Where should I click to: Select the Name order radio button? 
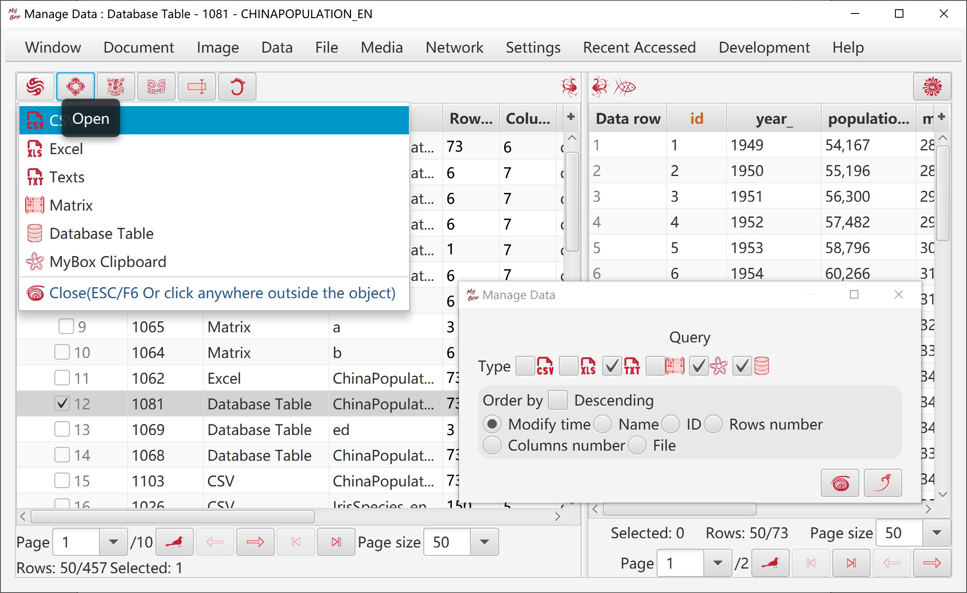click(x=603, y=424)
